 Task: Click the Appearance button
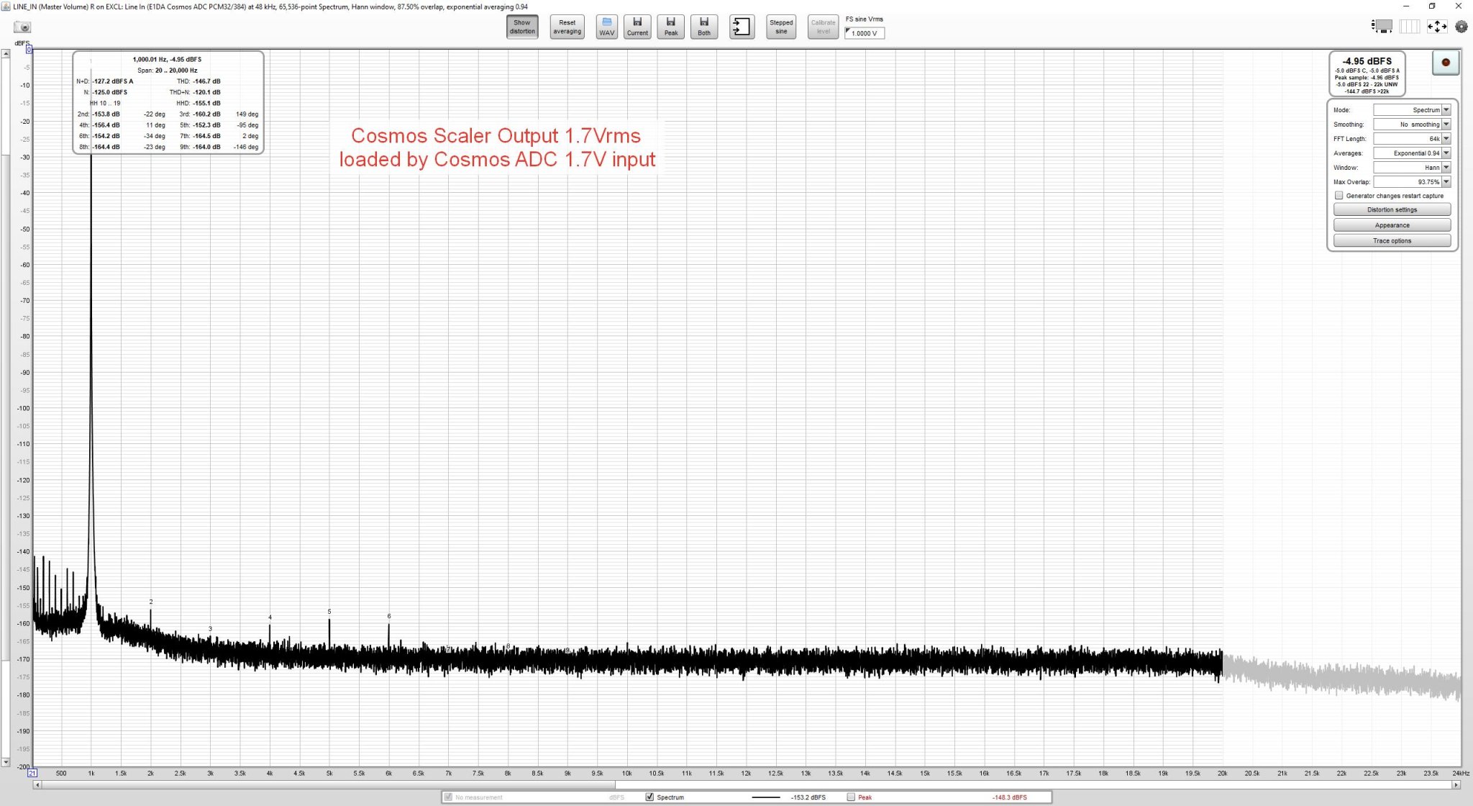tap(1392, 225)
